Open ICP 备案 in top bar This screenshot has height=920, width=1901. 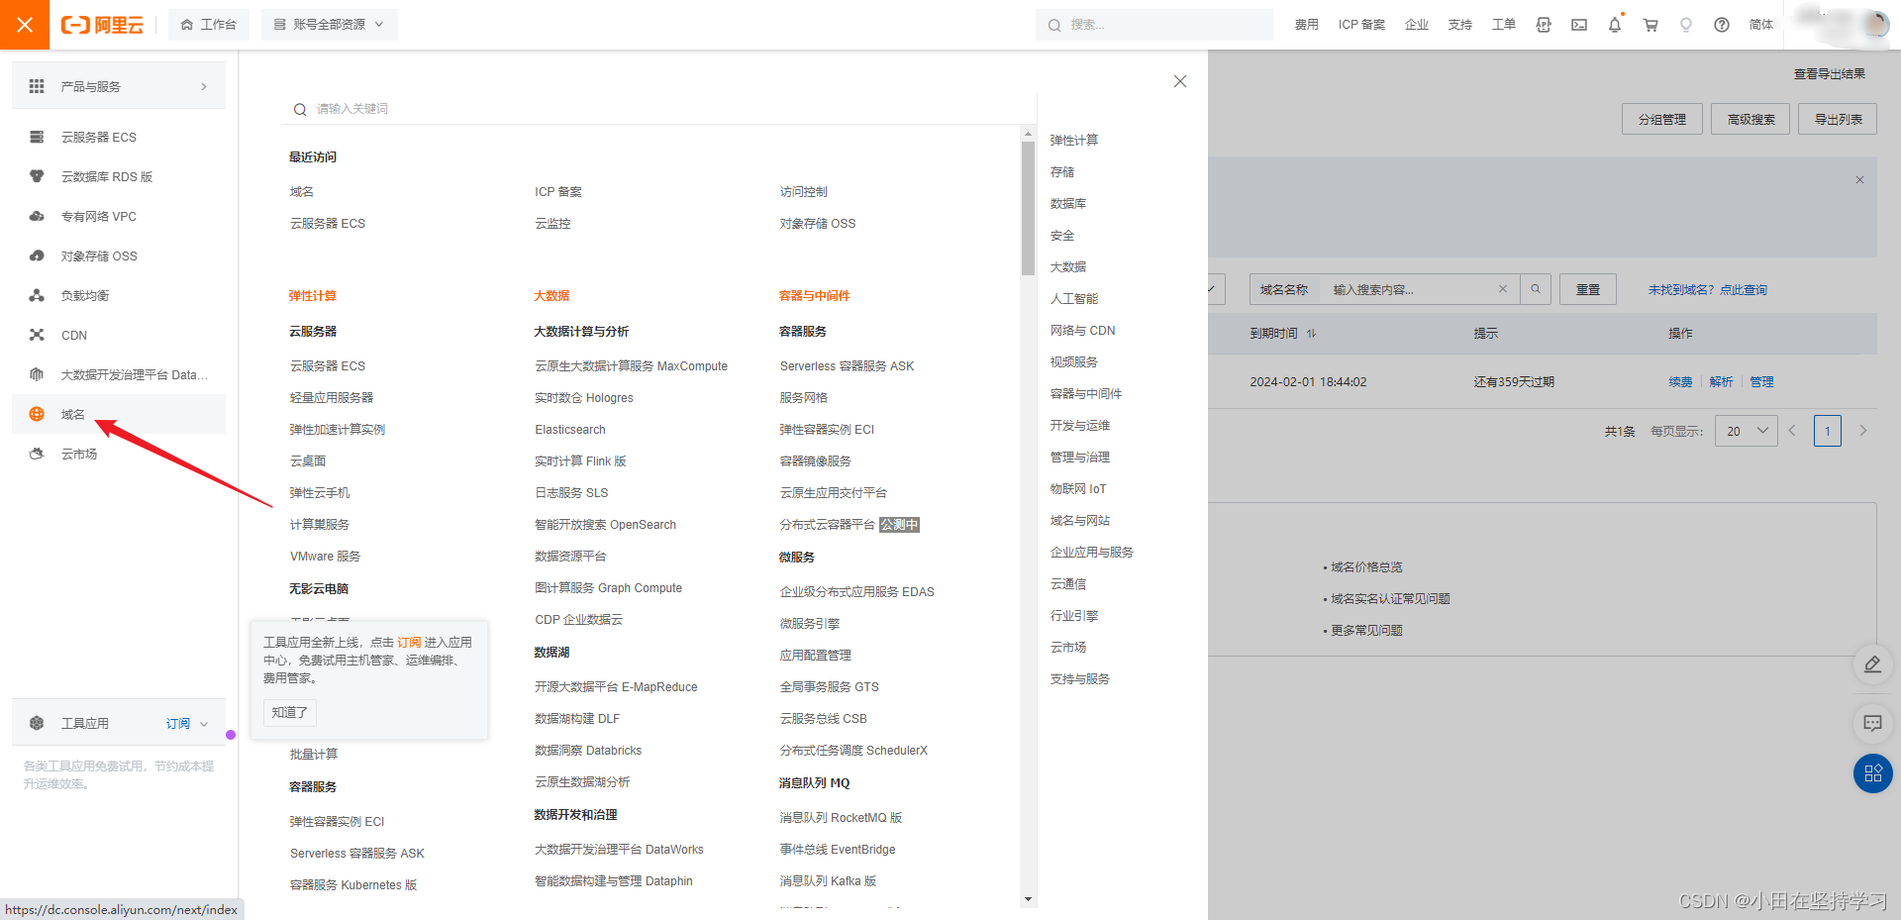point(1361,25)
